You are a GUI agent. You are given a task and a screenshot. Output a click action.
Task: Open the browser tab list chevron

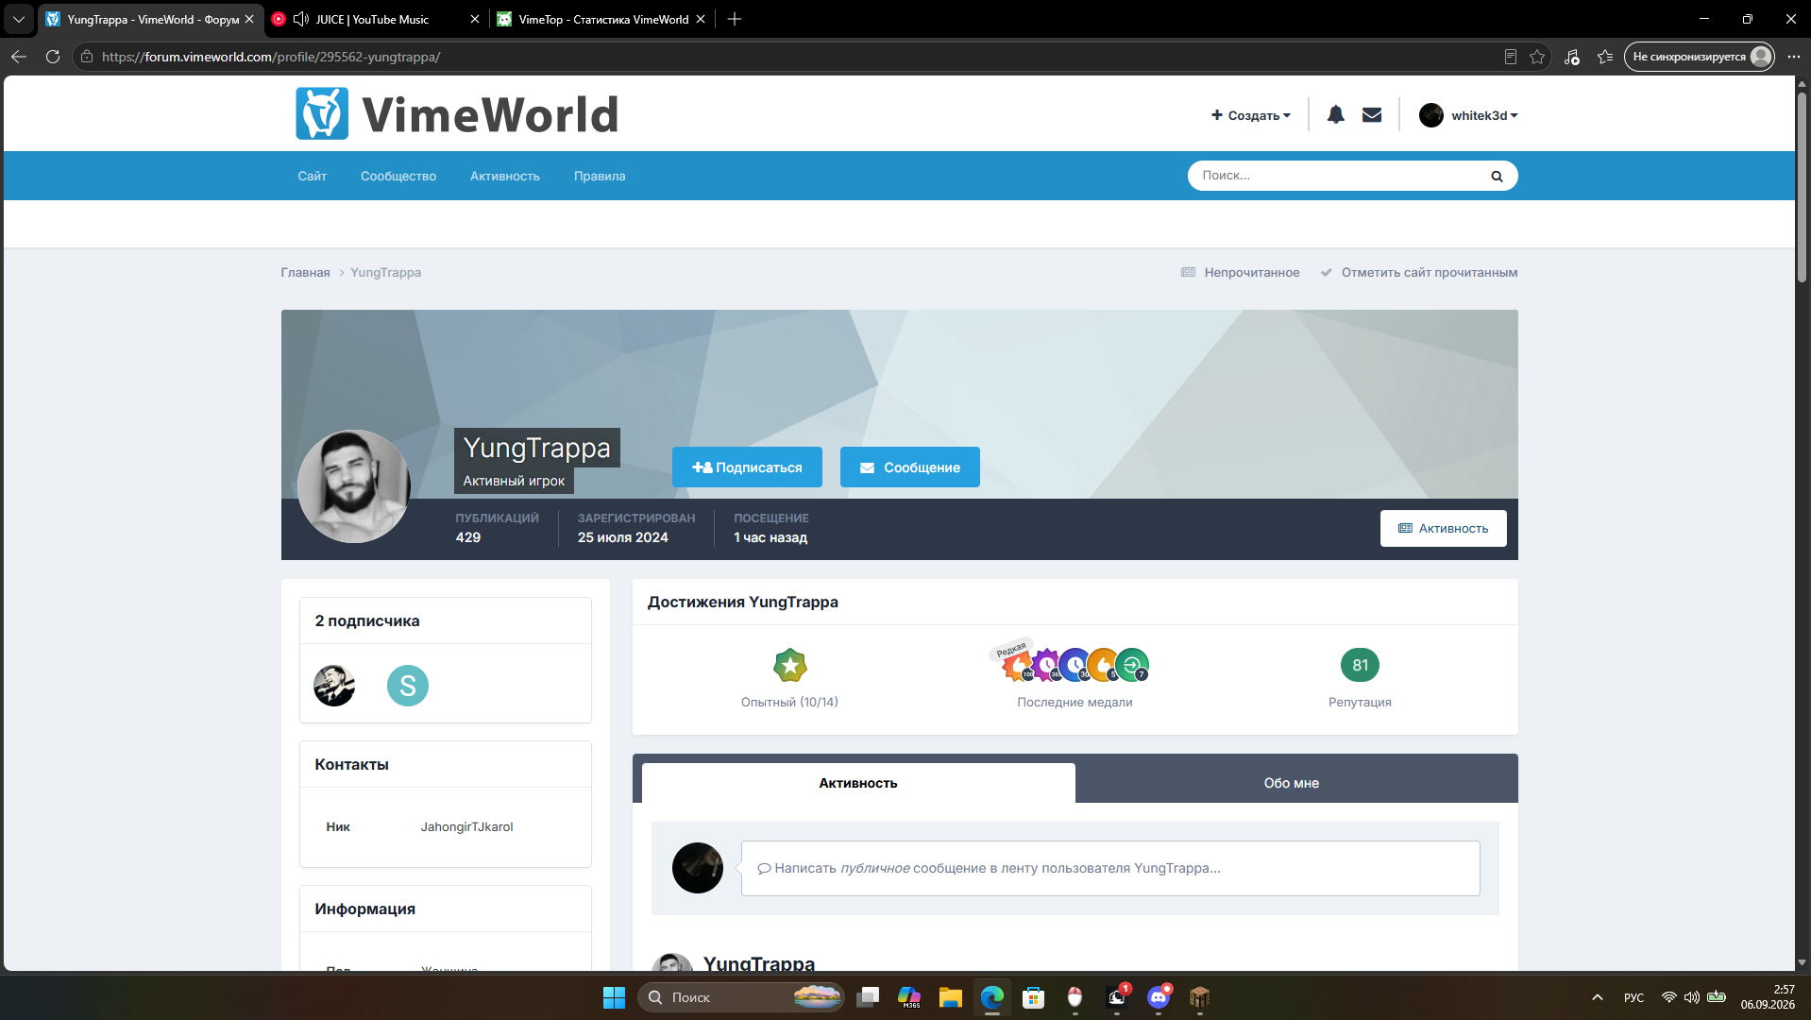pyautogui.click(x=19, y=19)
